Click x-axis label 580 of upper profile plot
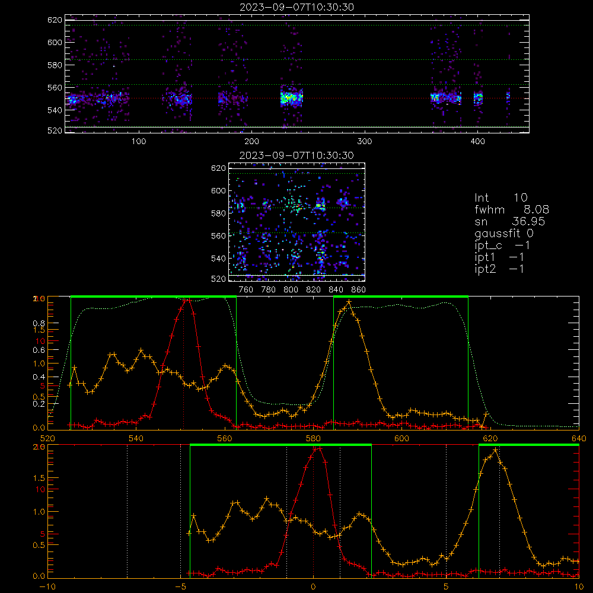 coord(313,438)
